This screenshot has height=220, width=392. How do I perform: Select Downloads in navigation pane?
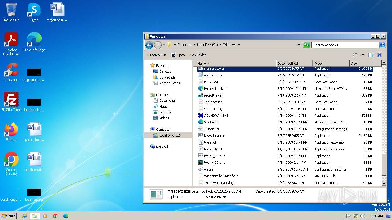[167, 77]
